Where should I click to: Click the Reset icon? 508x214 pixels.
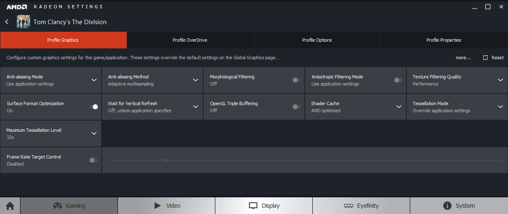pos(485,58)
